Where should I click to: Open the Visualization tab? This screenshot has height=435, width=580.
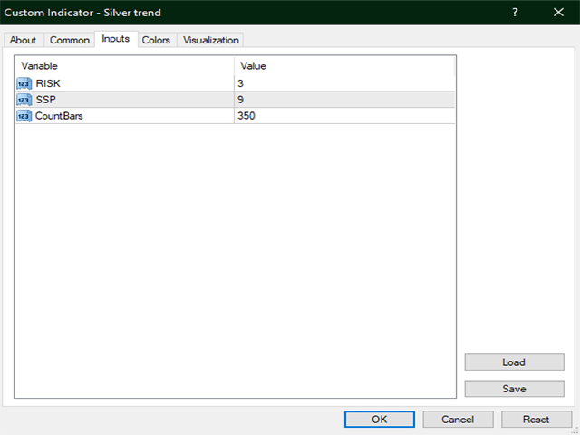pos(211,40)
